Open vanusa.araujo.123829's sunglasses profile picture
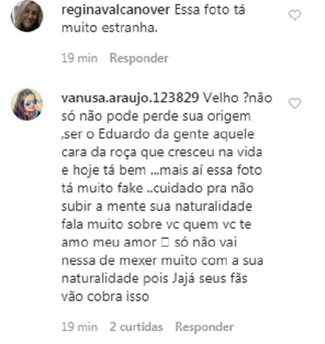The width and height of the screenshot is (325, 344). point(27,104)
